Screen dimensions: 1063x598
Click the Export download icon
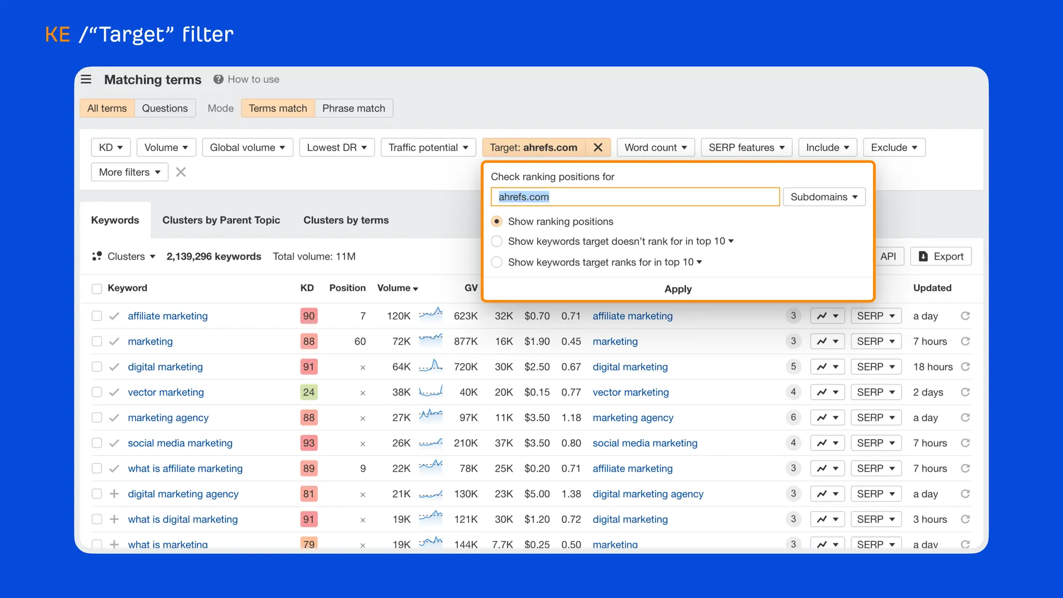tap(923, 256)
